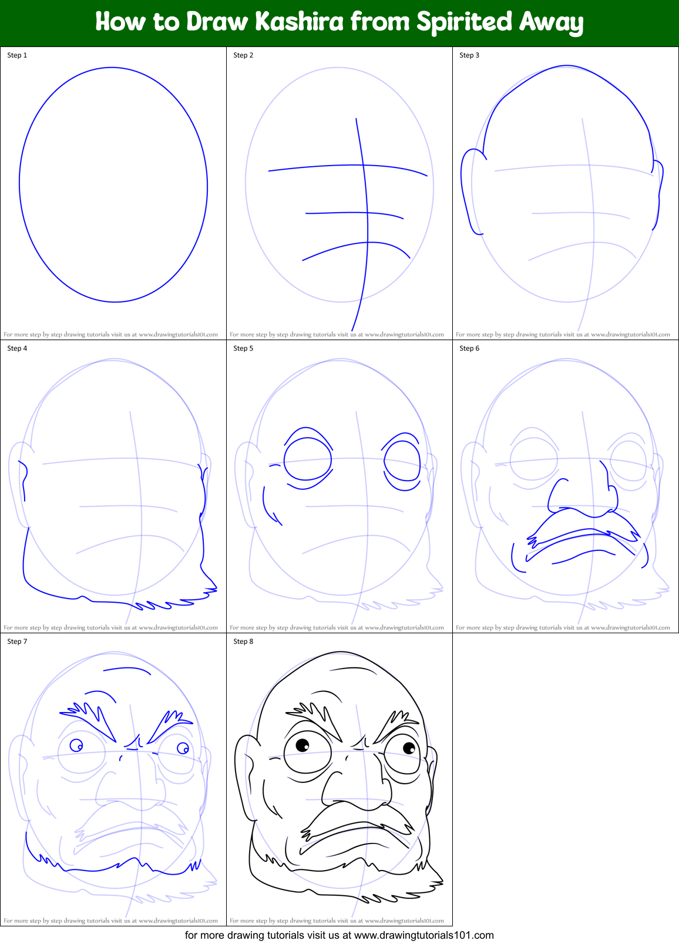Select the Step 6 nose and mustache drawing
The image size is (679, 944).
coord(566,486)
